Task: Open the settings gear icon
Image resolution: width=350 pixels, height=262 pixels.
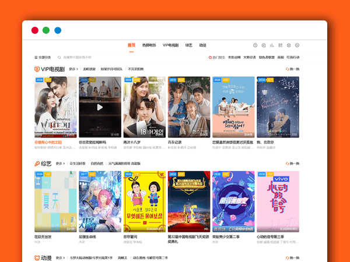Action: click(289, 45)
